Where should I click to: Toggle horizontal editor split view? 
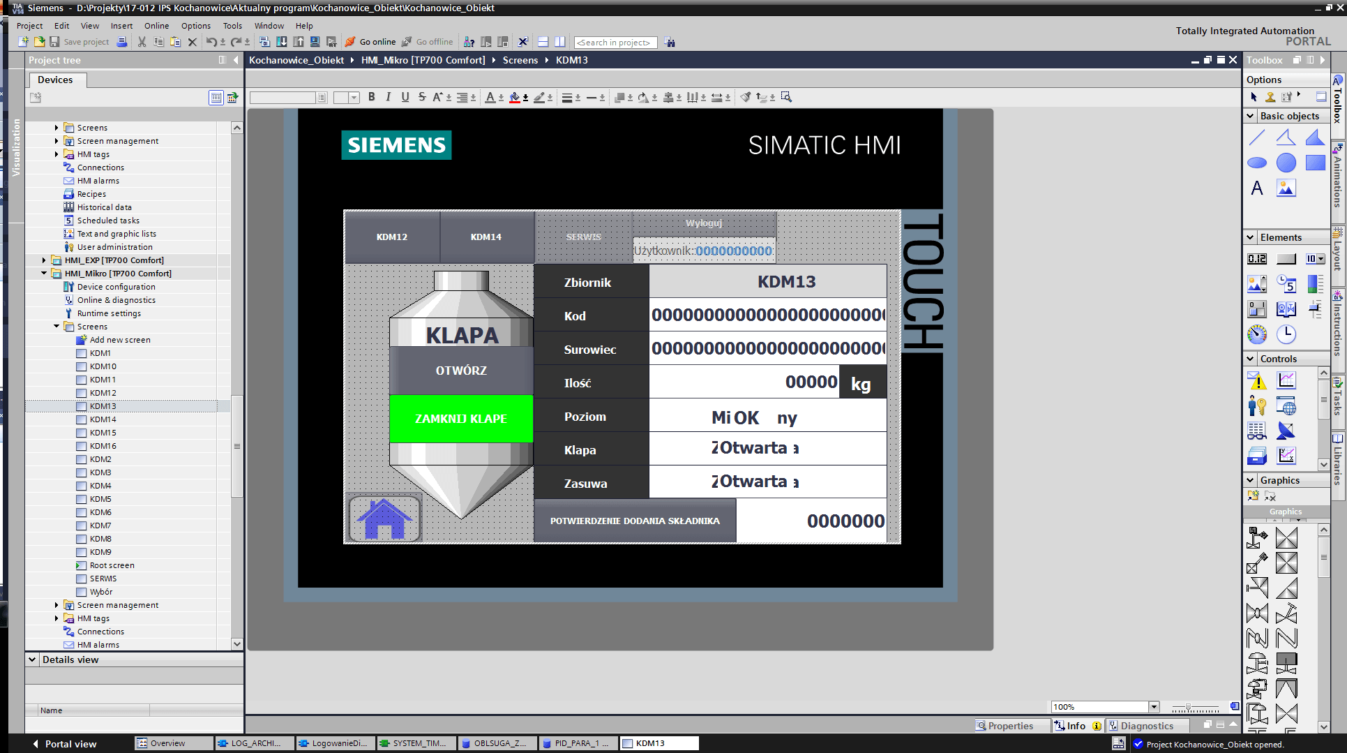click(x=543, y=42)
